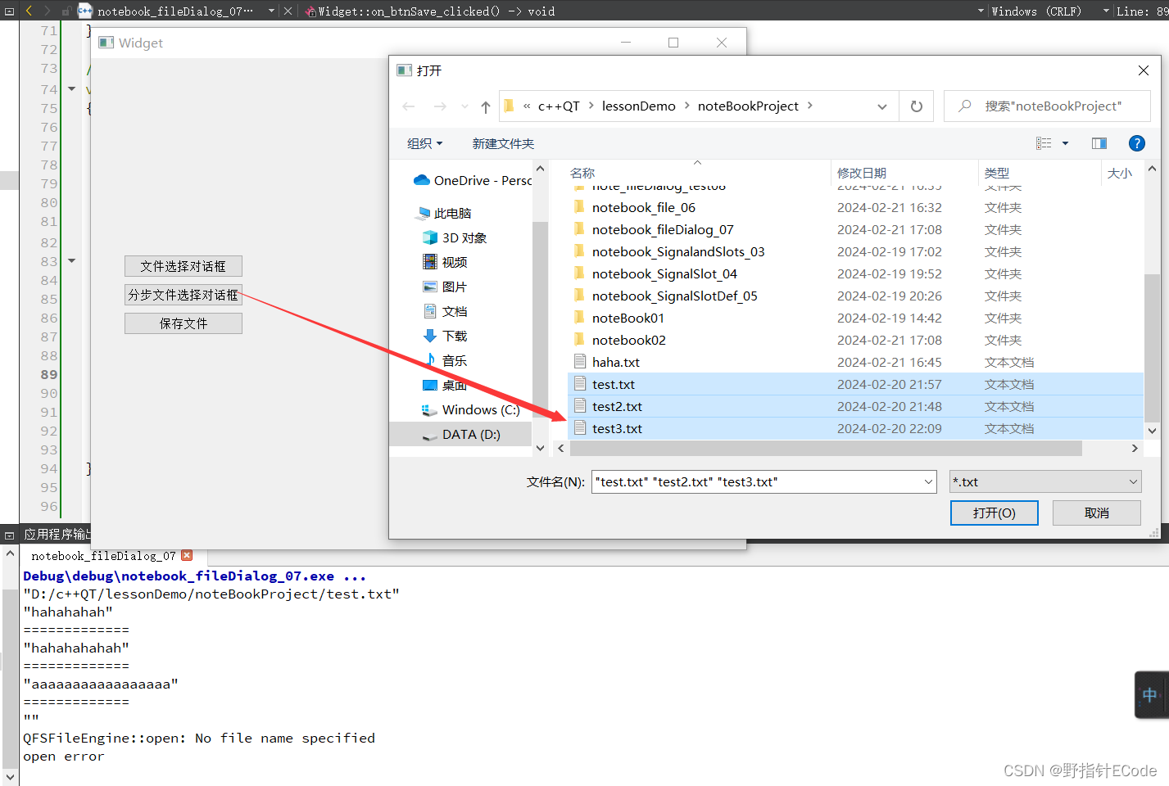
Task: Close the notebook_fileDialog_07 output tab
Action: (187, 555)
